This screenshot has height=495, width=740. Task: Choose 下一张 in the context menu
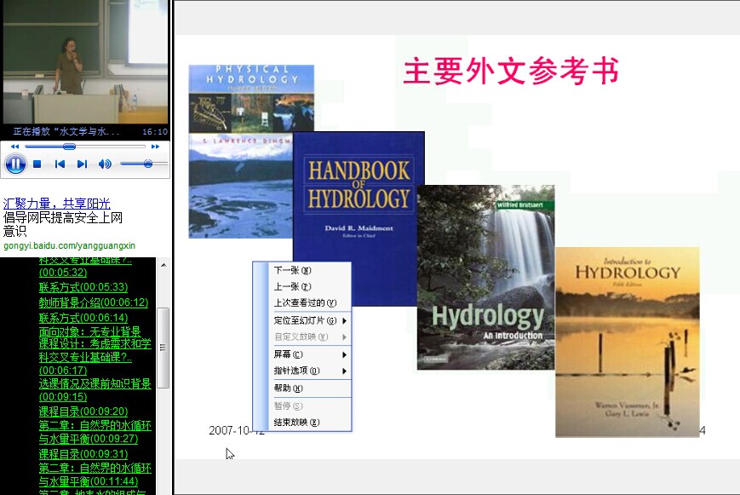coord(293,270)
